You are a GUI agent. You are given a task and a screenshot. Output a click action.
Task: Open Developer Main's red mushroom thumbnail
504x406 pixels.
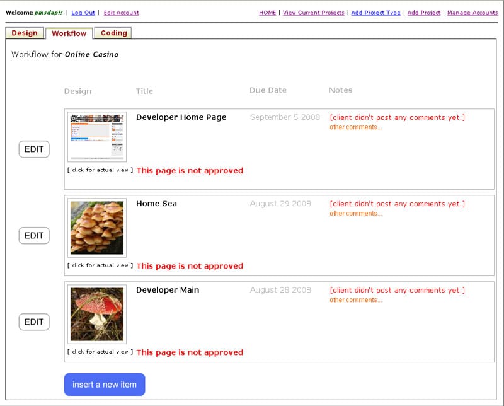pos(98,313)
